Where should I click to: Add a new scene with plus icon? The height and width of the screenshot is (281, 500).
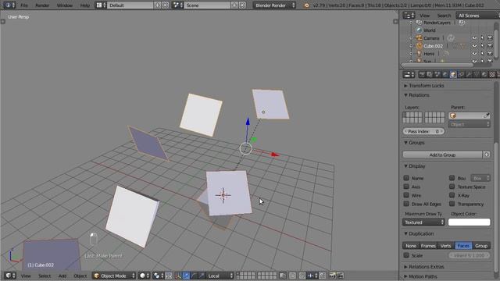pos(234,5)
